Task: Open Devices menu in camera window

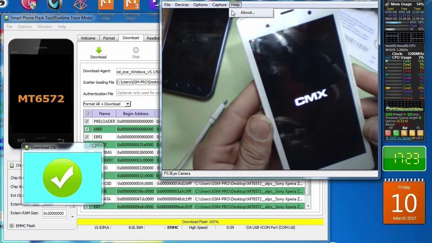Action: (182, 5)
